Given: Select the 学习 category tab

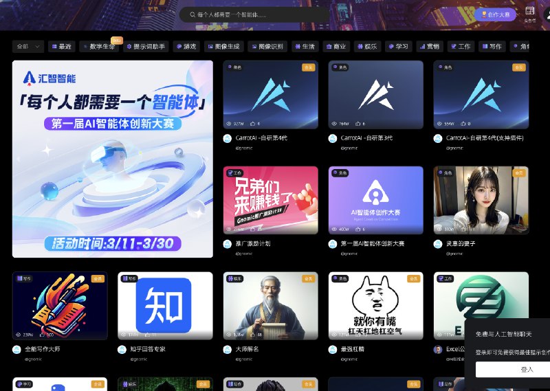Looking at the screenshot, I should coord(399,46).
